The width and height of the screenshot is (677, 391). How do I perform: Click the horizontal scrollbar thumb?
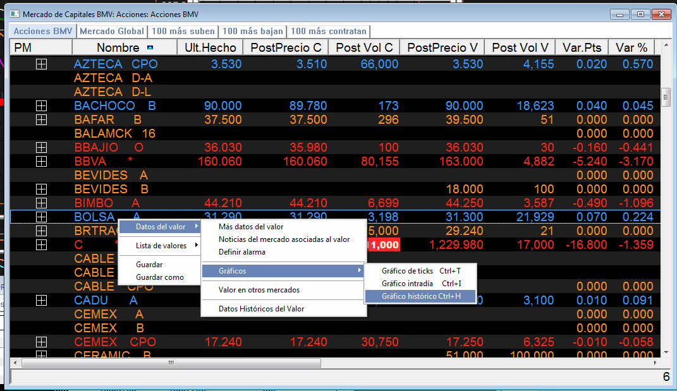click(x=171, y=363)
